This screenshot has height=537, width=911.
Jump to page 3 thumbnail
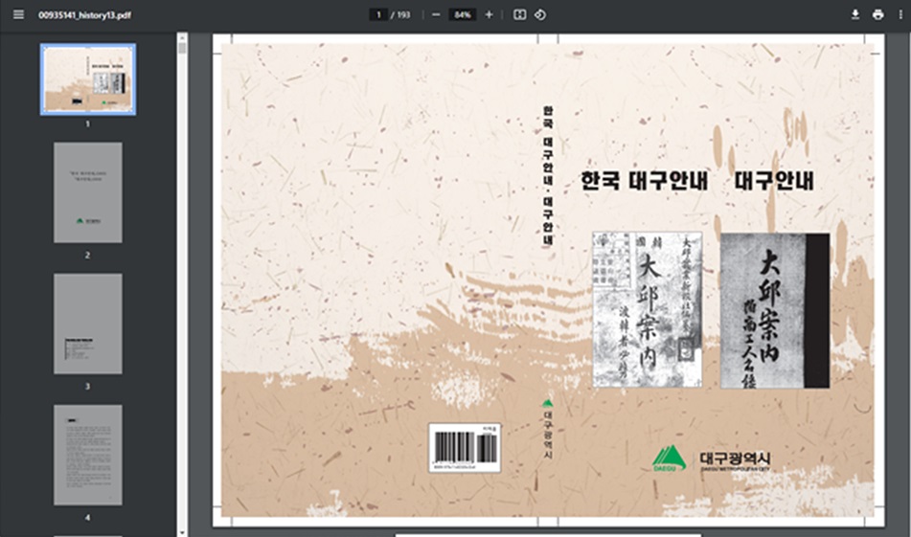click(x=87, y=324)
